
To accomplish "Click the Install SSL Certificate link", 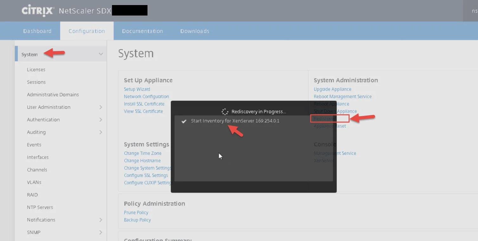I will pyautogui.click(x=144, y=104).
